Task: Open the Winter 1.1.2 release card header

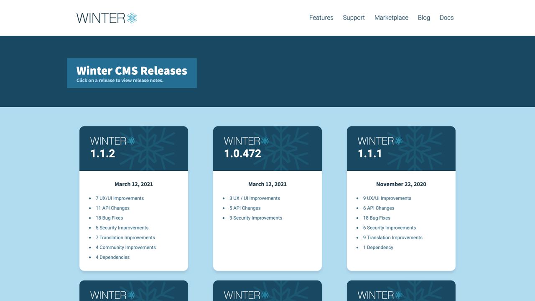Action: tap(134, 149)
